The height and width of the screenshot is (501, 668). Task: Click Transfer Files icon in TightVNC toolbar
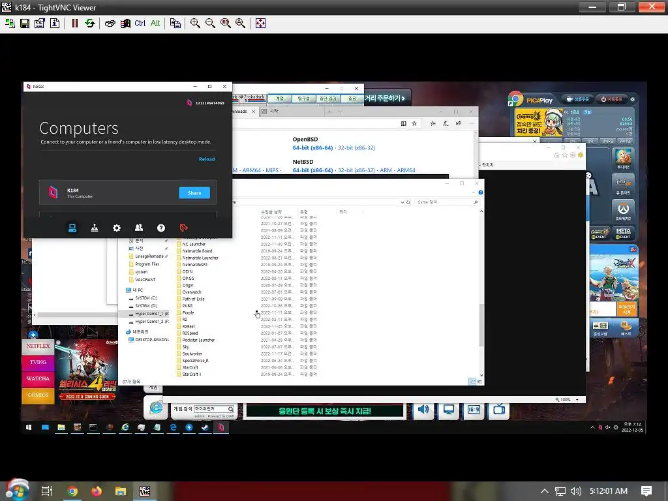175,23
